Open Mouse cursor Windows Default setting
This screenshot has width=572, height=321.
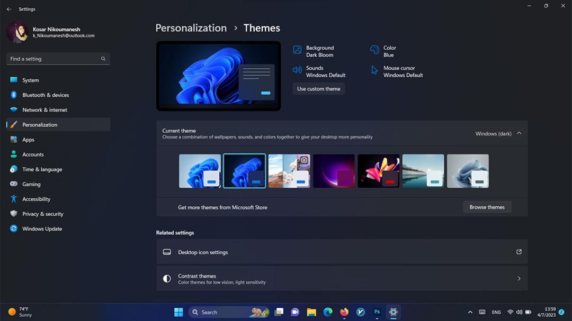[x=397, y=71]
